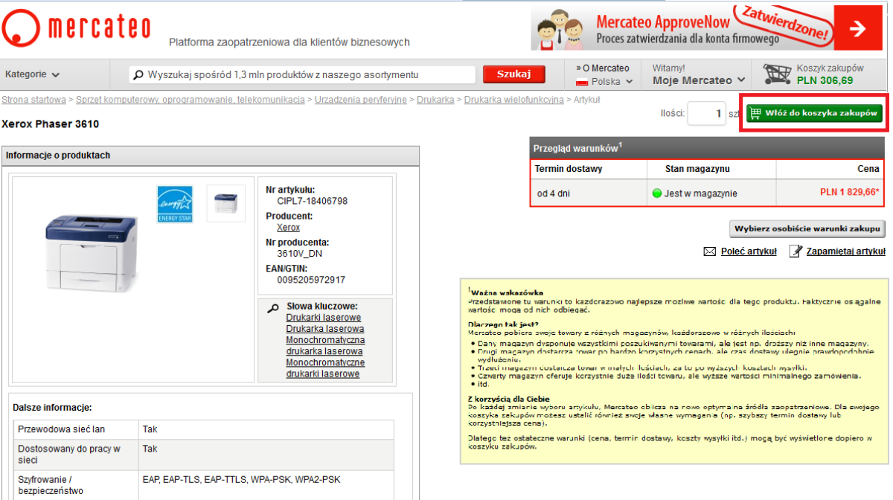
Task: Click the EAN number 0095205972917
Action: [311, 280]
